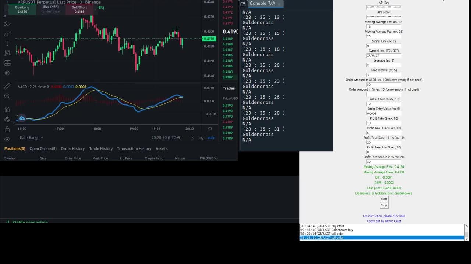The image size is (471, 264).
Task: Toggle lock all drawing tools padlock
Action: [7, 129]
